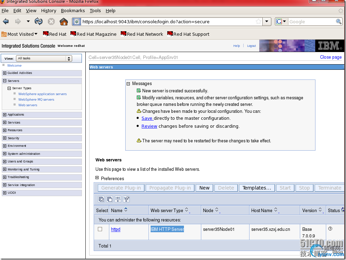This screenshot has width=346, height=260.
Task: Reload the current page
Action: pyautogui.click(x=39, y=22)
